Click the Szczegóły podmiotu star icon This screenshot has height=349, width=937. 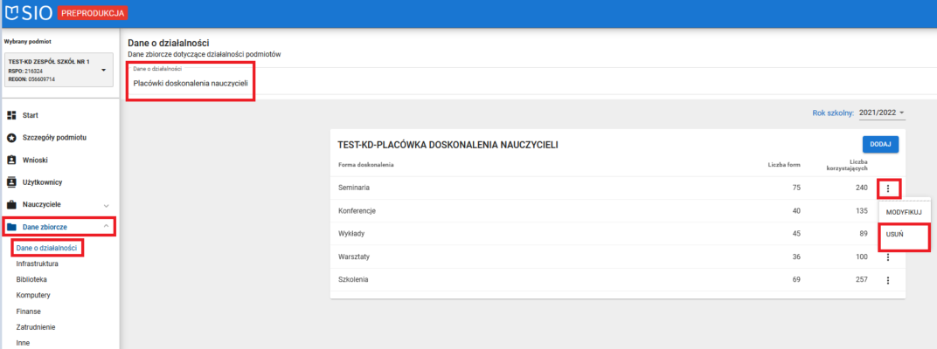[12, 138]
